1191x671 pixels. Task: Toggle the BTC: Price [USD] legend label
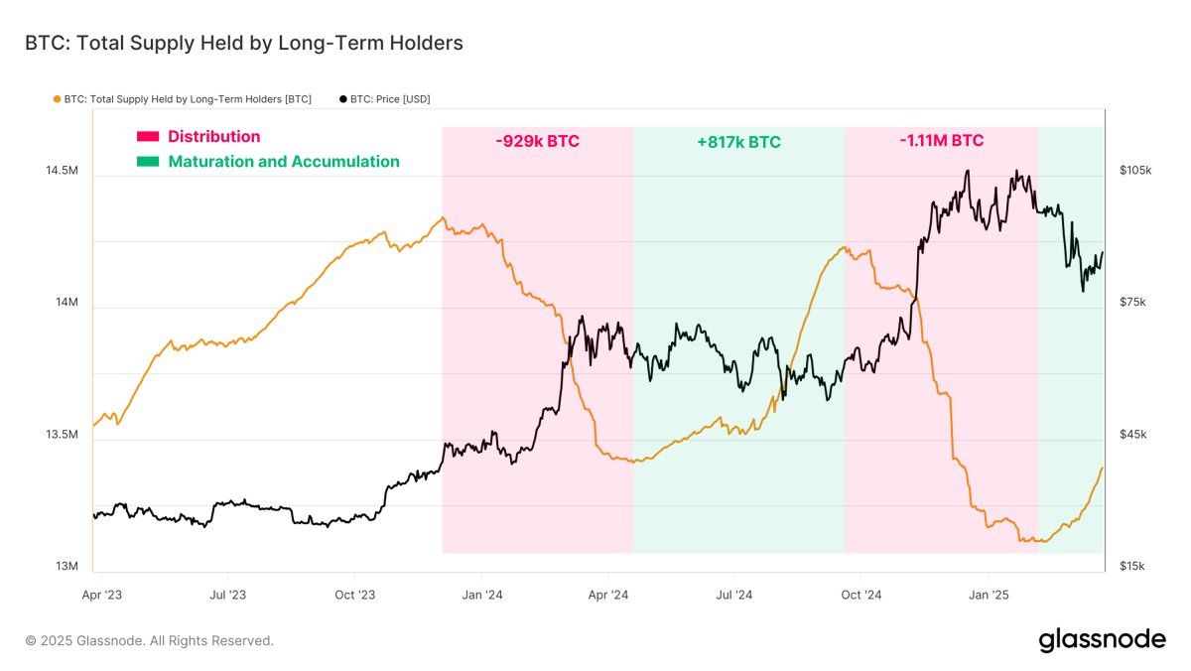pyautogui.click(x=391, y=99)
